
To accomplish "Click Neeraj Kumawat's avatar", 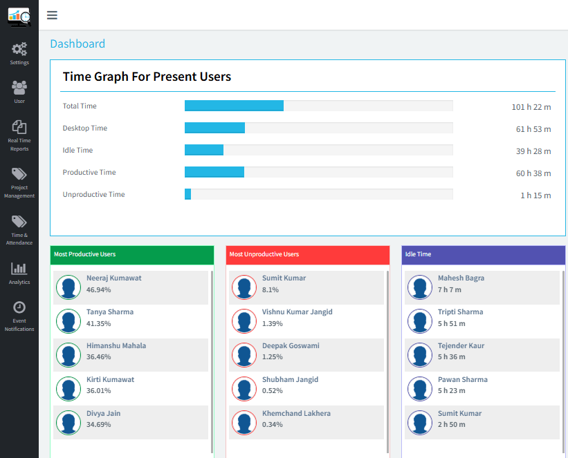I will click(x=68, y=287).
